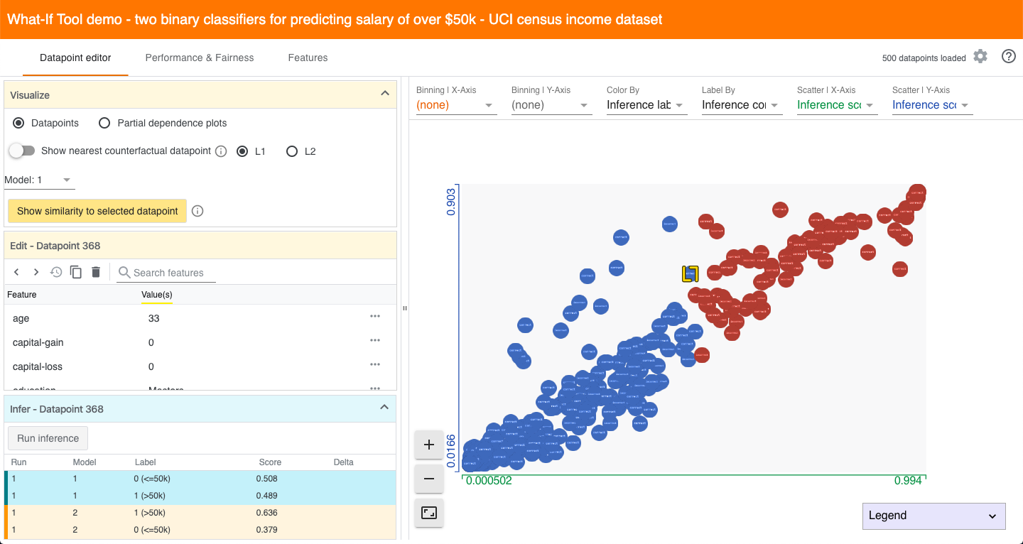This screenshot has height=544, width=1023.
Task: Click the Feature column header
Action: (22, 294)
